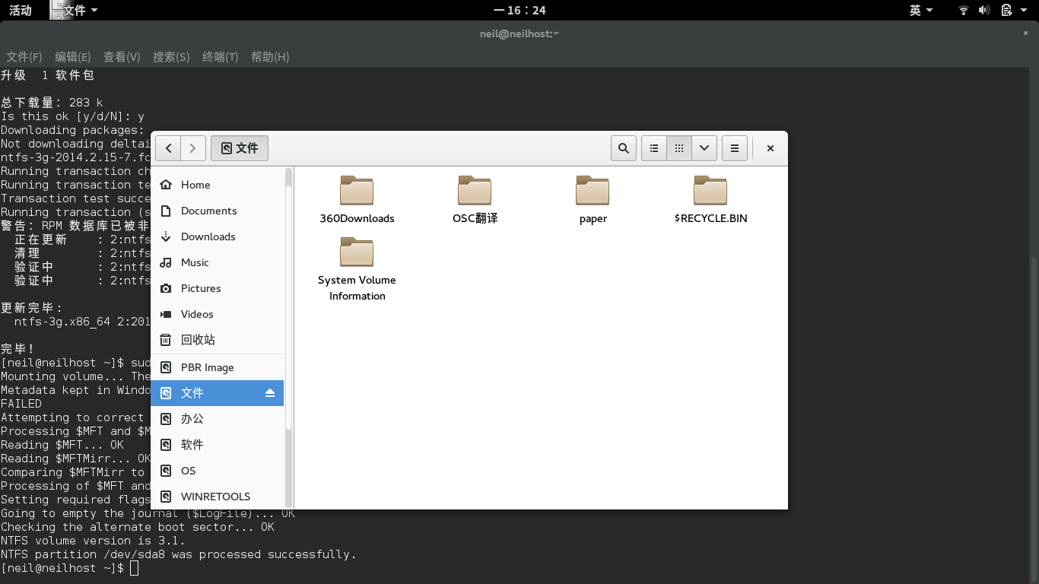The image size is (1039, 584).
Task: Click the Wi-Fi status icon
Action: [964, 10]
